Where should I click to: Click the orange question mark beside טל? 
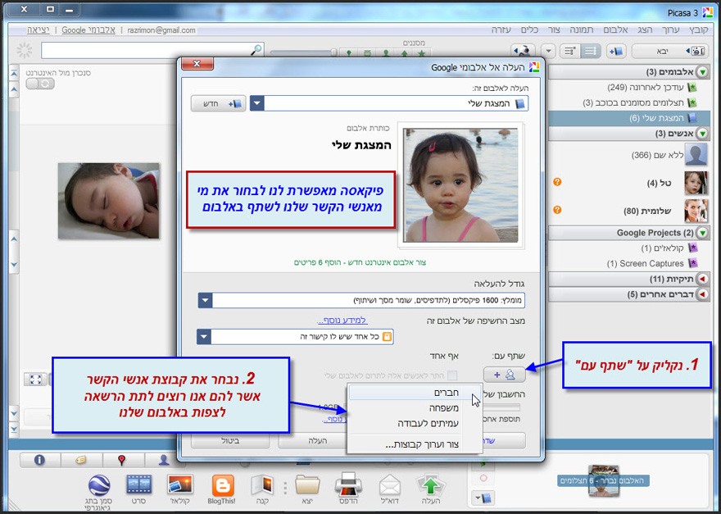[x=557, y=182]
